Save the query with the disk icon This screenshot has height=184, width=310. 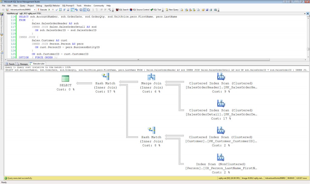(207, 10)
